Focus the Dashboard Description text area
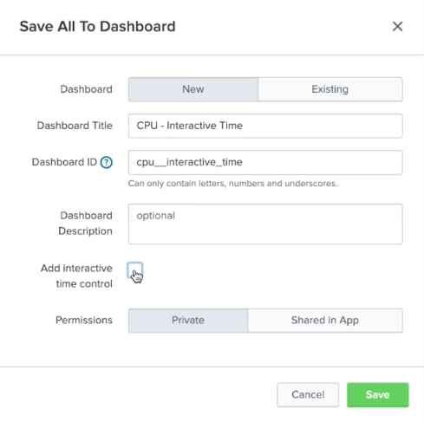This screenshot has height=422, width=424. pyautogui.click(x=265, y=224)
